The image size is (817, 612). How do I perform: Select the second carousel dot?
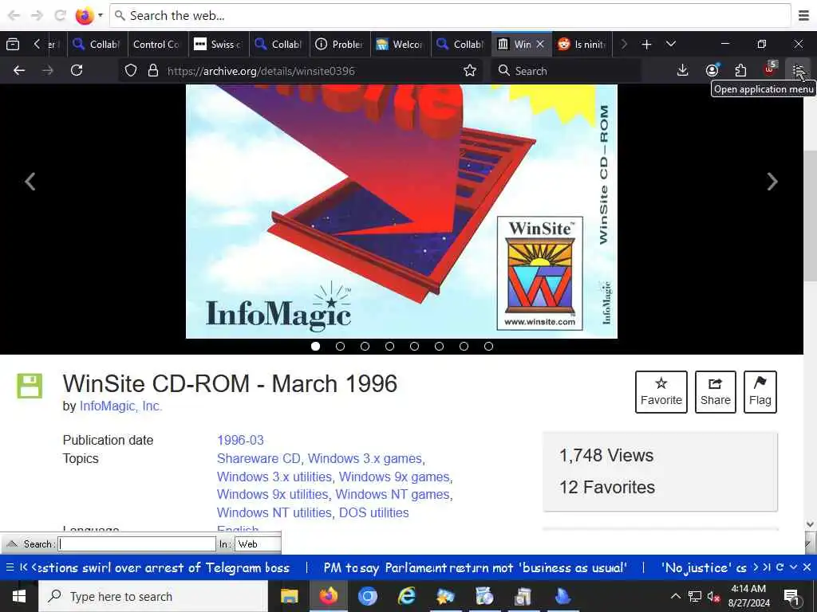click(340, 346)
